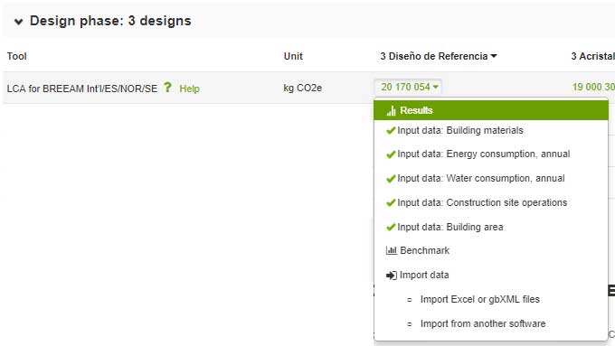Viewport: 615px width, 346px height.
Task: Collapse the Design phase section chevron
Action: (x=18, y=22)
